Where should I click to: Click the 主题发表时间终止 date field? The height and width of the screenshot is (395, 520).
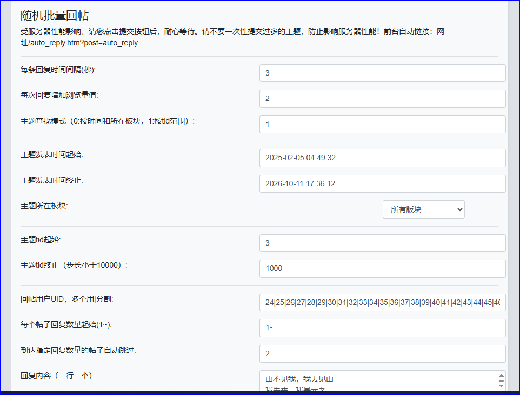coord(382,183)
